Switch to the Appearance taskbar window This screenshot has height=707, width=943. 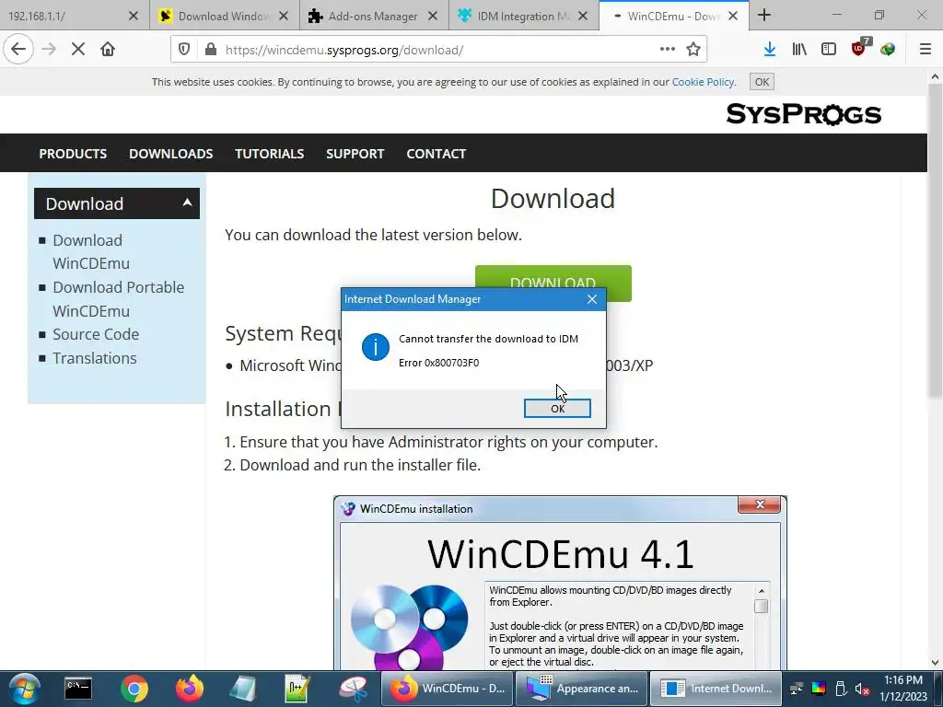pyautogui.click(x=580, y=689)
